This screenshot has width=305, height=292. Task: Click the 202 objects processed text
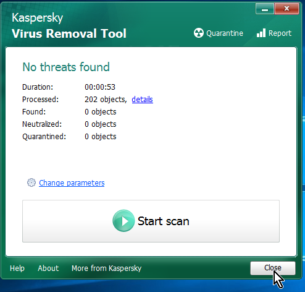[106, 100]
